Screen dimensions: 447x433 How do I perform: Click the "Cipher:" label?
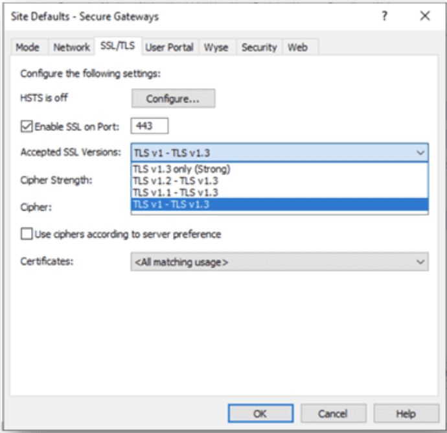coord(36,207)
